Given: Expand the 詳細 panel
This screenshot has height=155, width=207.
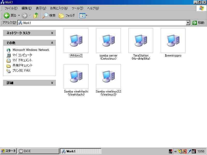Looking at the screenshot, I should point(29,83).
